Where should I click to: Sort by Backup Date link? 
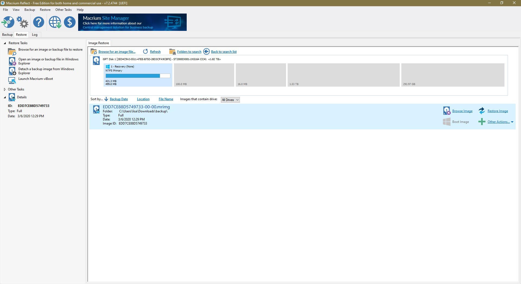click(x=119, y=99)
